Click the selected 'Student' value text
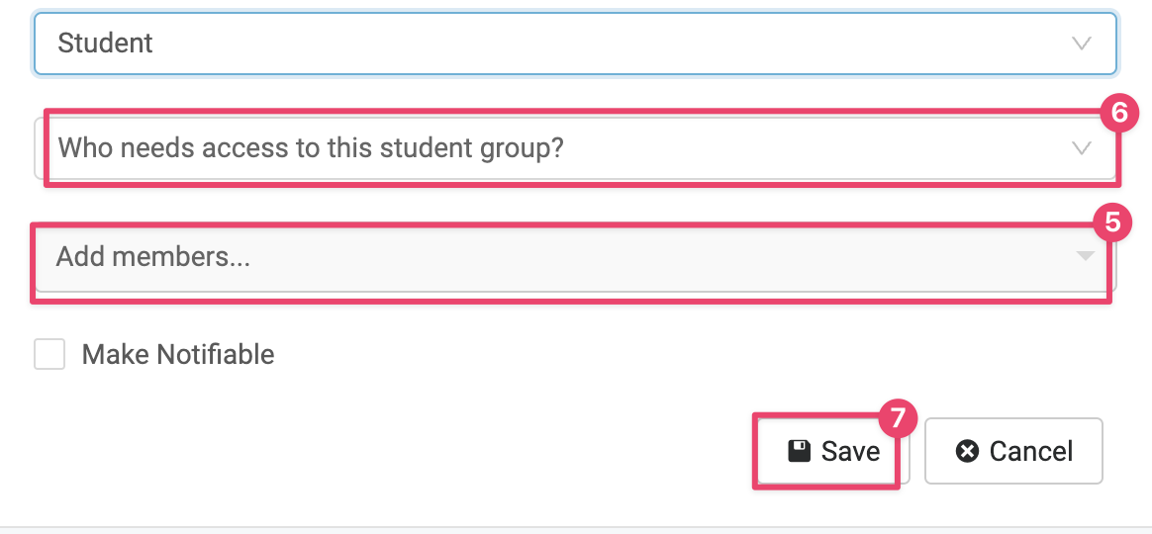The width and height of the screenshot is (1152, 534). coord(106,44)
